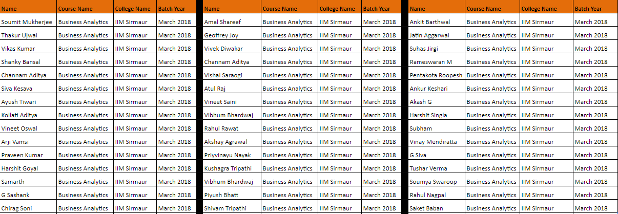The height and width of the screenshot is (214, 618).
Task: Select the Vinay Mendiratta name cell
Action: [437, 142]
